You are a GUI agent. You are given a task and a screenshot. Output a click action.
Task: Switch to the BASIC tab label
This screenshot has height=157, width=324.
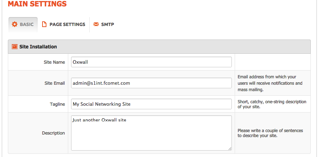click(27, 24)
